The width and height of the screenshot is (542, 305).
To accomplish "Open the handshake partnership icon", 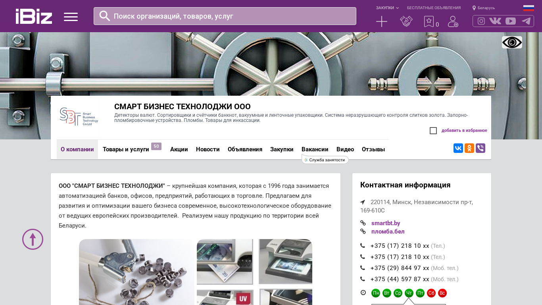I will coord(406,21).
